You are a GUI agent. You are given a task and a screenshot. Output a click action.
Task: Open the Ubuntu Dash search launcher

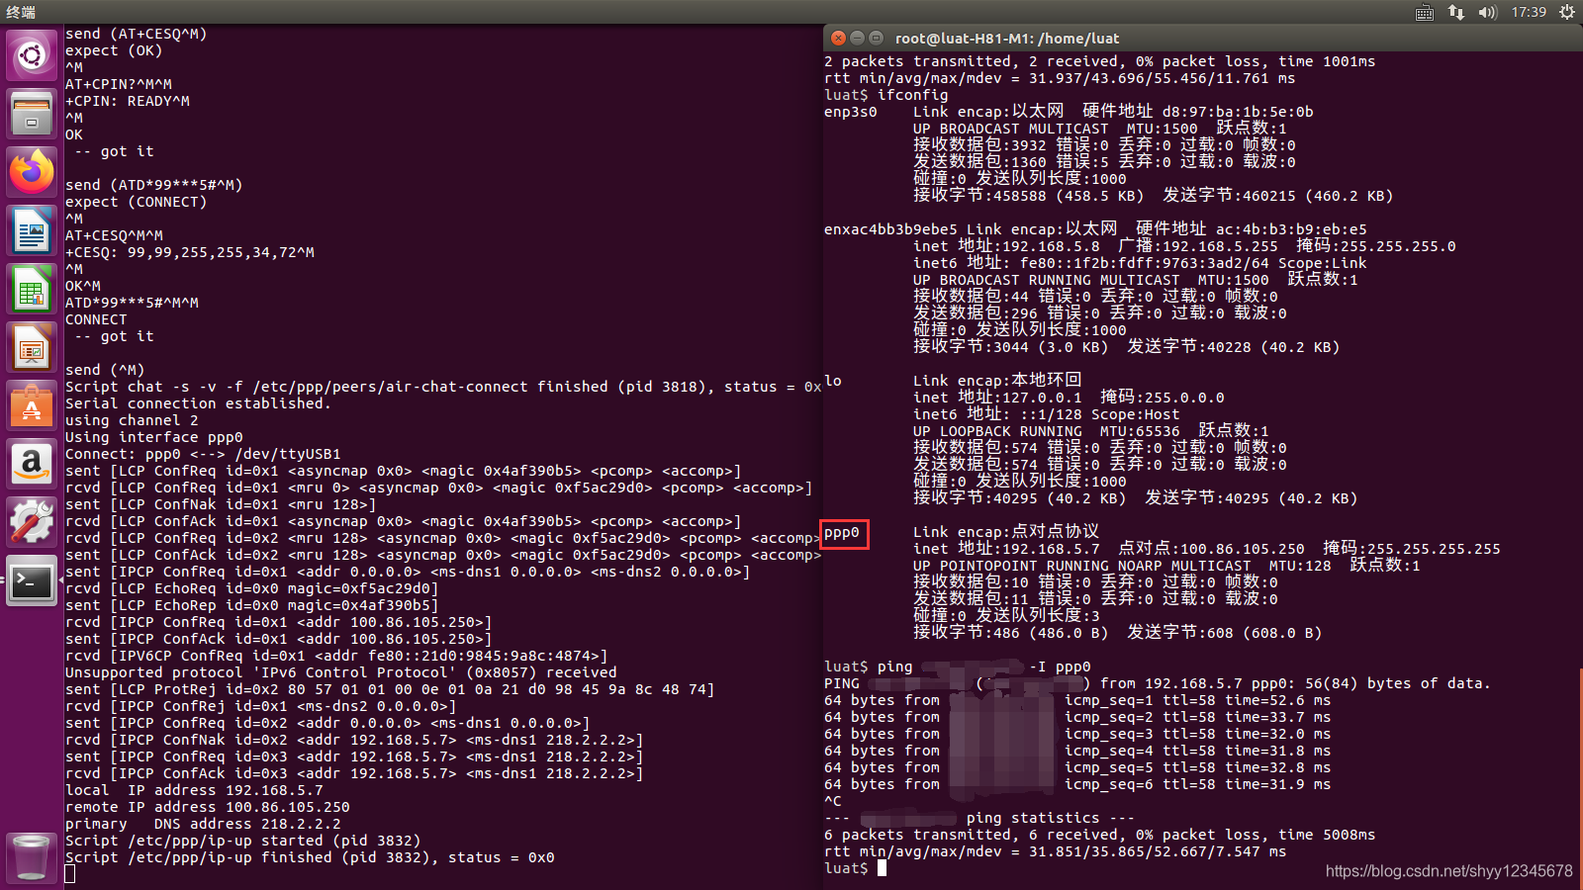point(32,55)
